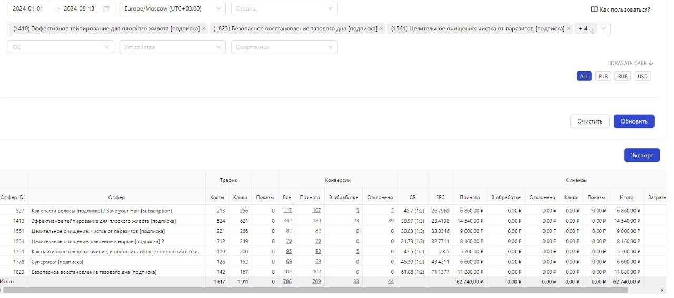Sort by the EPC column header
Image resolution: width=674 pixels, height=298 pixels.
pos(440,197)
